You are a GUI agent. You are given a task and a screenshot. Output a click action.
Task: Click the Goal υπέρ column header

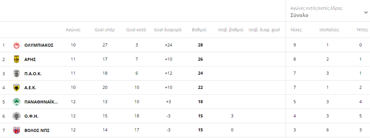pos(105,30)
